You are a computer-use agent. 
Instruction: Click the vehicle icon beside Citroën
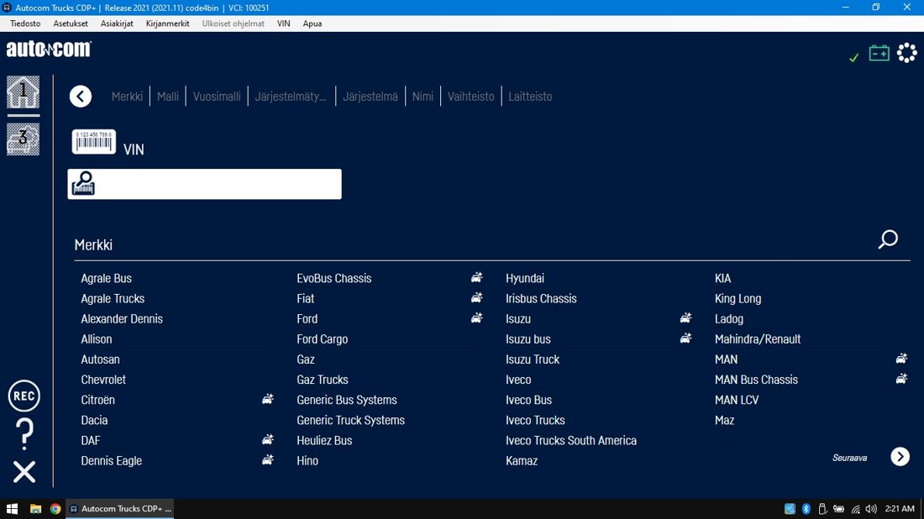267,400
